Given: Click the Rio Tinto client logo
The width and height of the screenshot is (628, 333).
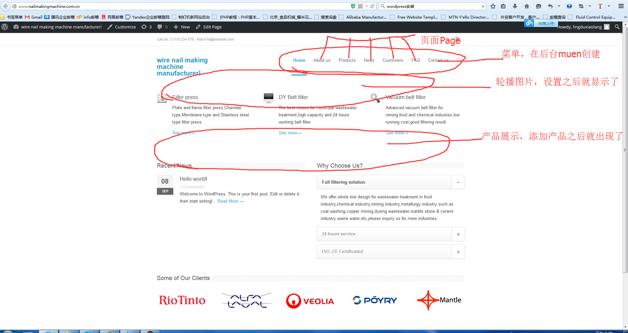Looking at the screenshot, I should pyautogui.click(x=182, y=300).
